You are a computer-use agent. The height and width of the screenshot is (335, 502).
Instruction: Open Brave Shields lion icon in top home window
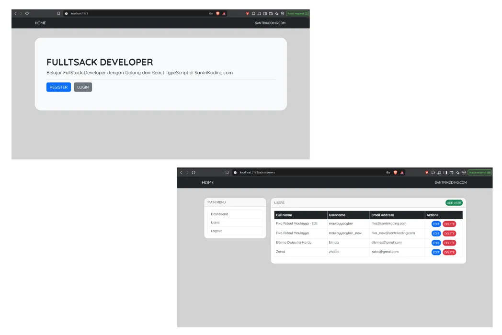(x=217, y=13)
